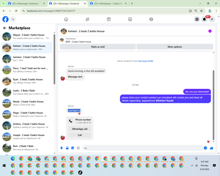Select the Kehlani conversation in sidebar

click(26, 48)
